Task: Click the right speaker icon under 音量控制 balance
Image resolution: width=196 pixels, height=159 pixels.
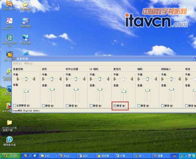Action: [34, 79]
